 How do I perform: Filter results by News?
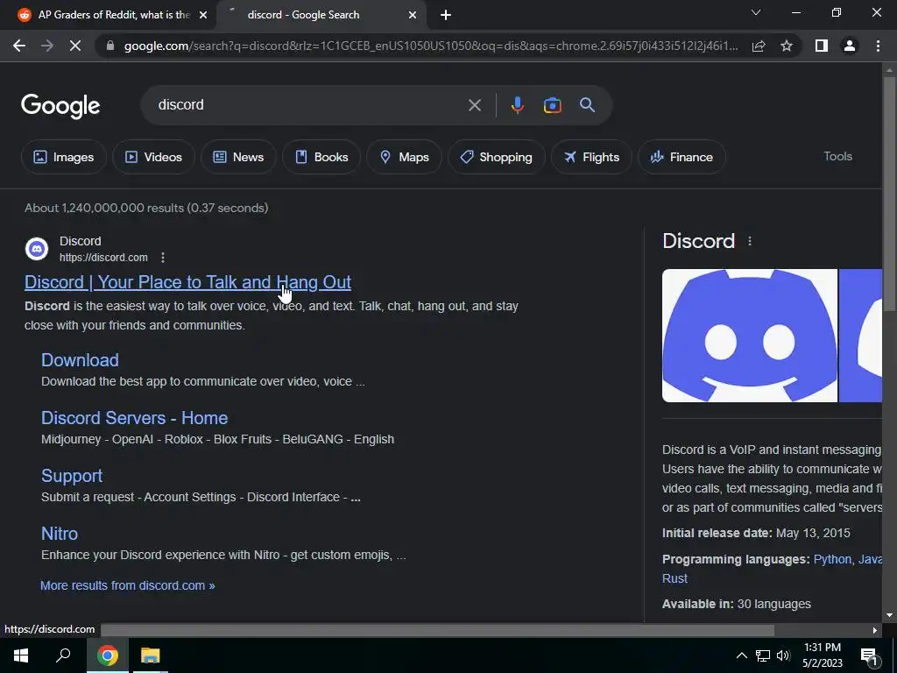coord(238,157)
